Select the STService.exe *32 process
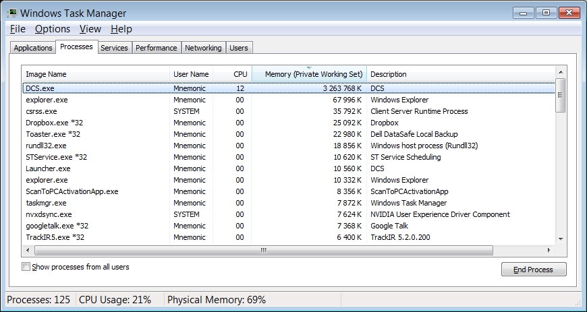Viewport: 587px width, 312px height. [289, 157]
